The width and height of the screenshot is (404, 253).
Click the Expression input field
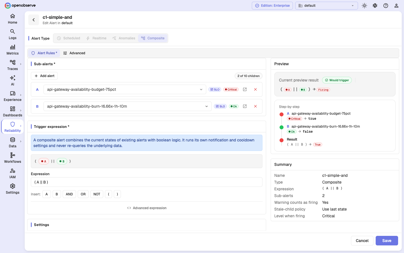(x=146, y=182)
